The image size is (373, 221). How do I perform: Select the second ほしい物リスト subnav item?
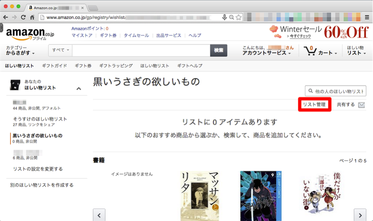pos(155,66)
